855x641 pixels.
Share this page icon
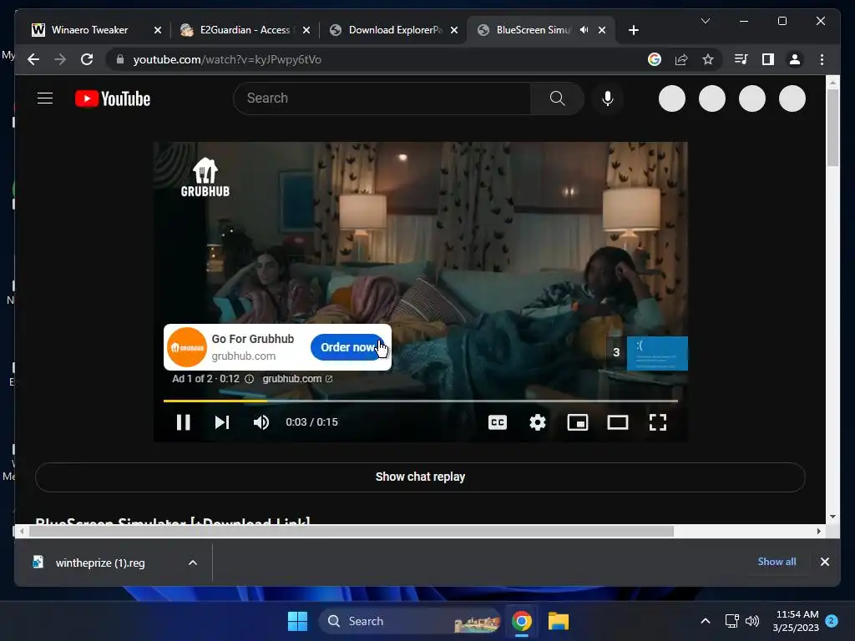(681, 59)
